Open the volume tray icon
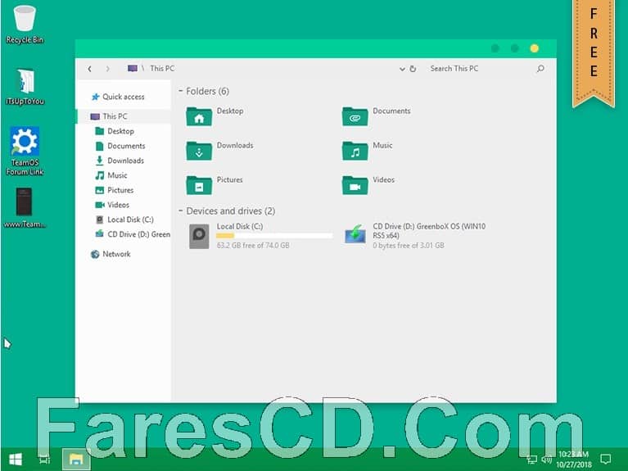 point(546,460)
